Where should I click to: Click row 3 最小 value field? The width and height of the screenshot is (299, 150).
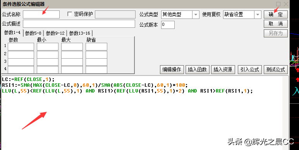coord(48,62)
